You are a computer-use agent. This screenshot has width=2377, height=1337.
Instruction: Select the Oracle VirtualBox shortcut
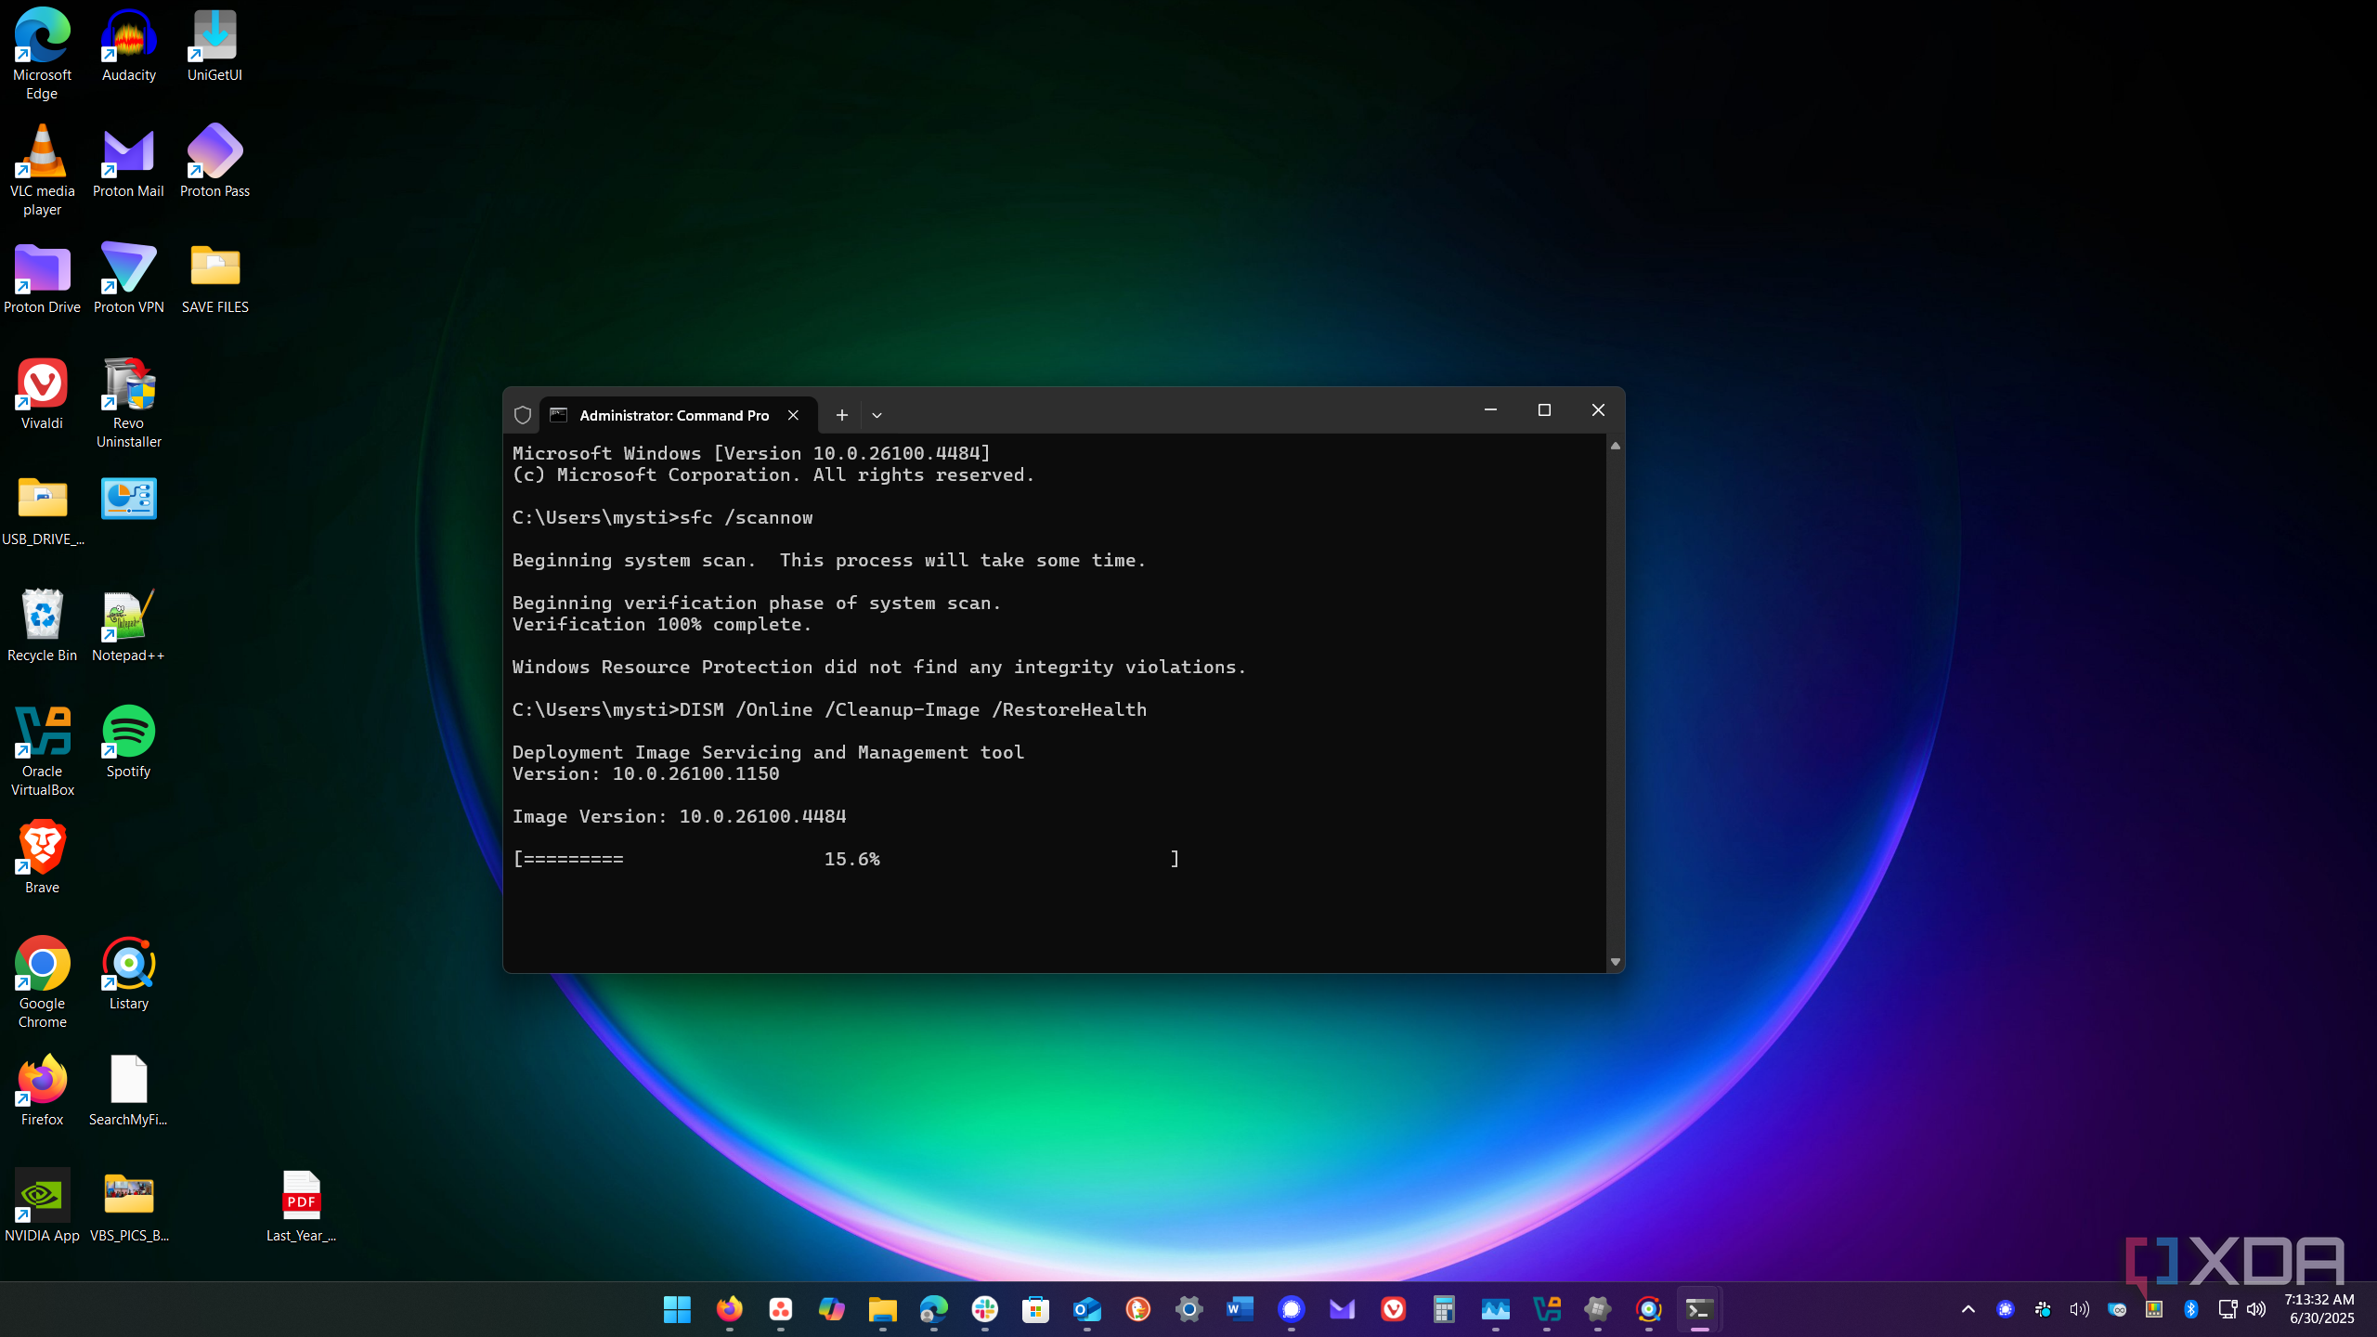click(42, 751)
